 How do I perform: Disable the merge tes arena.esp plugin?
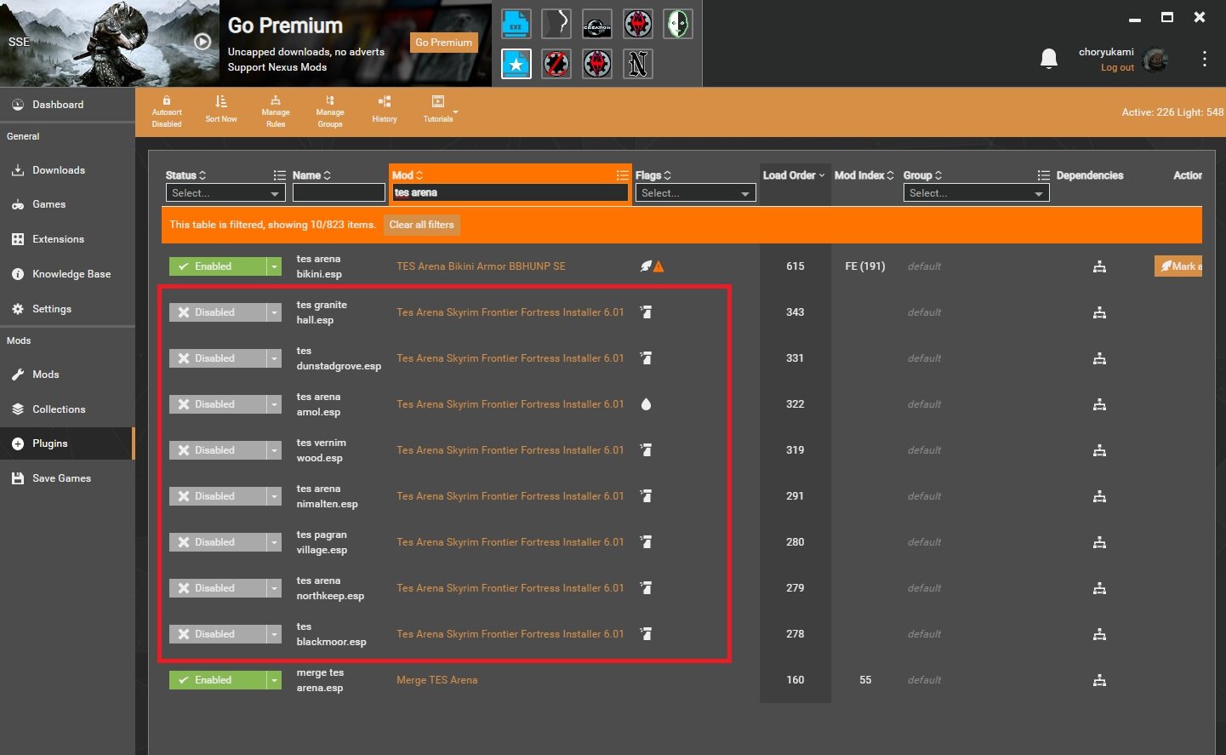(x=218, y=680)
